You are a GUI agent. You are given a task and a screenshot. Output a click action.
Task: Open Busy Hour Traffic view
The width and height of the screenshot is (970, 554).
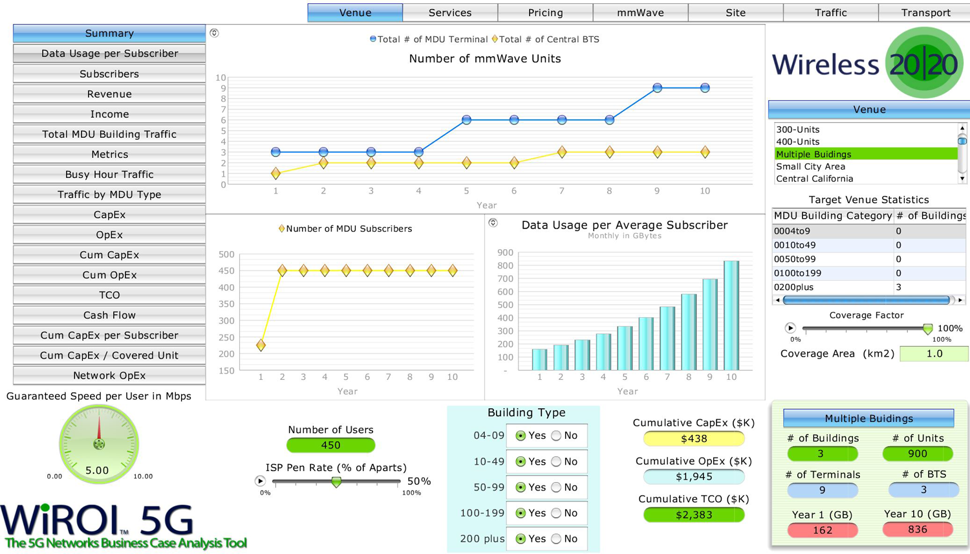(x=109, y=174)
